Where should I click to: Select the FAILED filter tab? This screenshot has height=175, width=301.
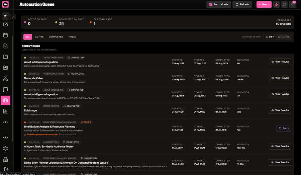click(72, 37)
